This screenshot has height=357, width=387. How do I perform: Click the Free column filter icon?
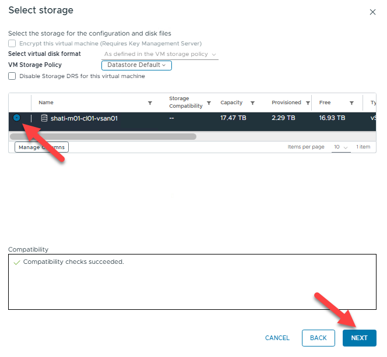point(351,102)
